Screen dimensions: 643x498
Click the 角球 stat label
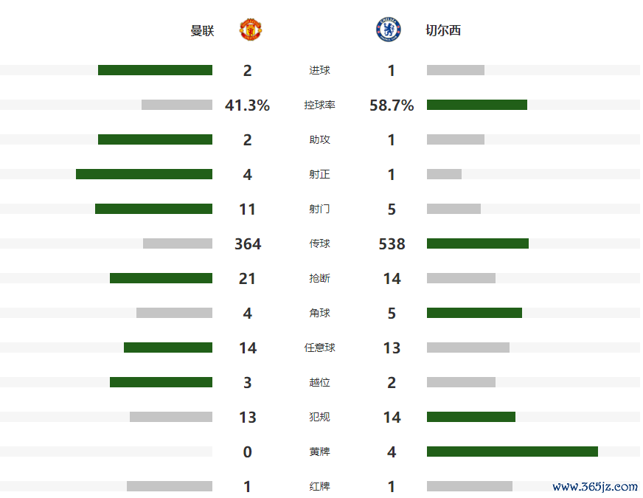pyautogui.click(x=319, y=314)
